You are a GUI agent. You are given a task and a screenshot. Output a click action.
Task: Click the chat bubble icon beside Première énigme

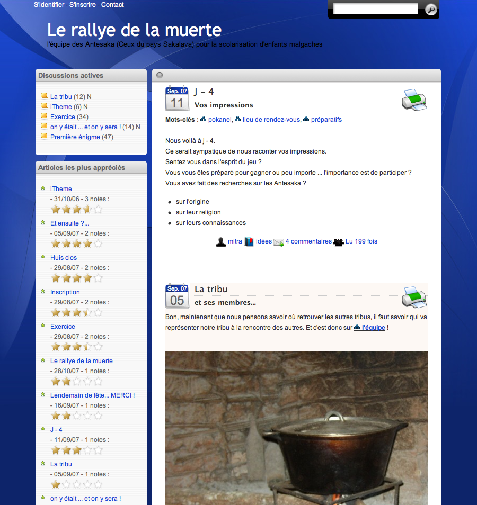44,136
